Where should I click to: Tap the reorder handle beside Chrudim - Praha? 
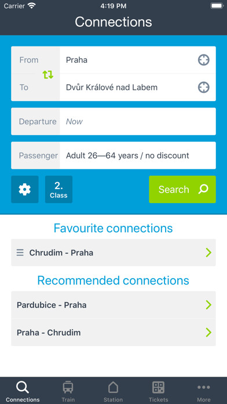pos(20,252)
